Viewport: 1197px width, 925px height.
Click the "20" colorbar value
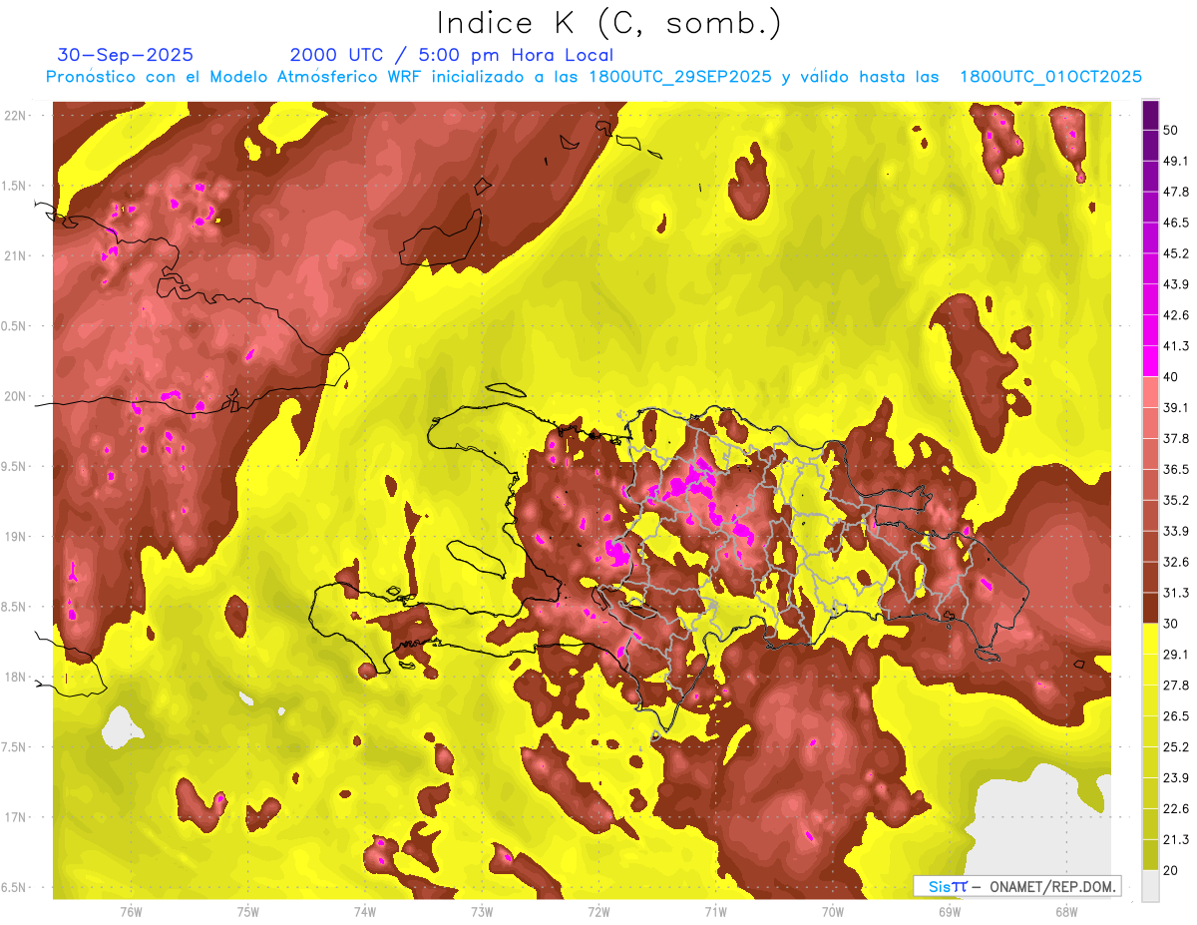coord(1173,870)
